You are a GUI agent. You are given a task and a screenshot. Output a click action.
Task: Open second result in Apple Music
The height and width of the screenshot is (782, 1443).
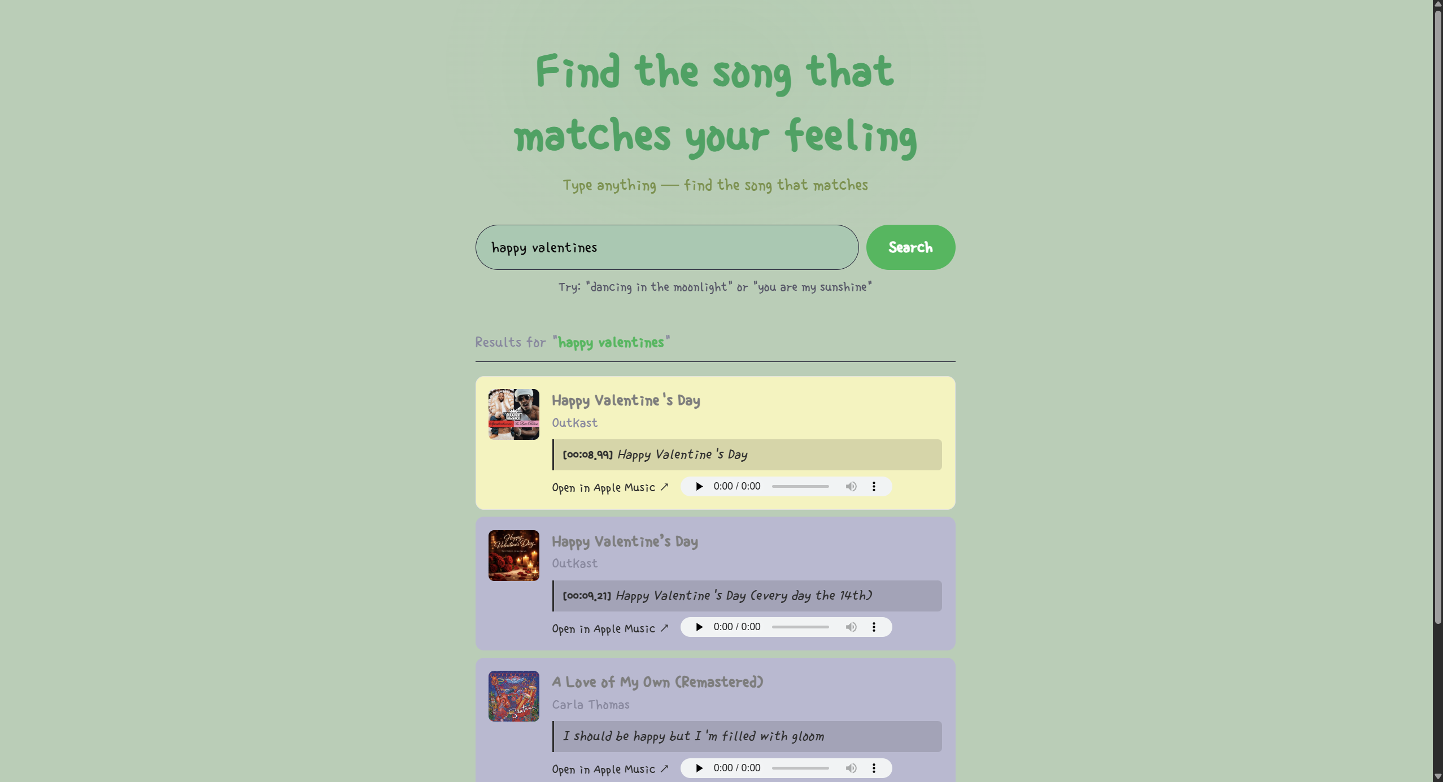610,628
